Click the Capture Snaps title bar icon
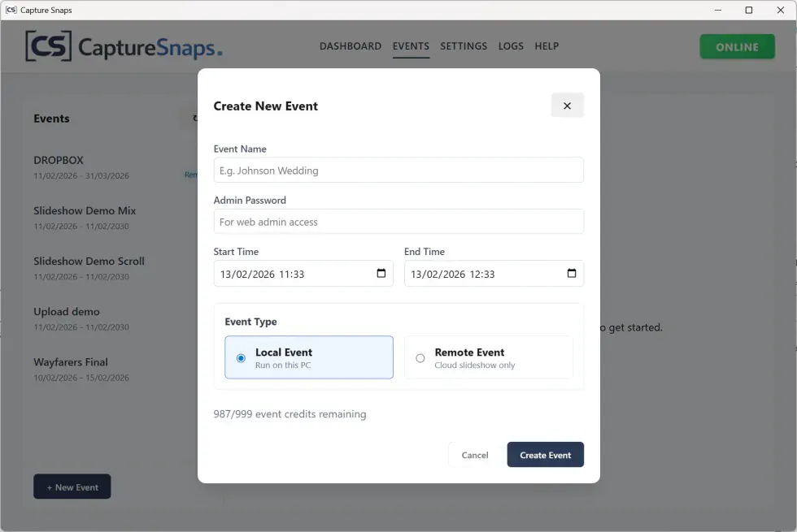 (x=11, y=10)
